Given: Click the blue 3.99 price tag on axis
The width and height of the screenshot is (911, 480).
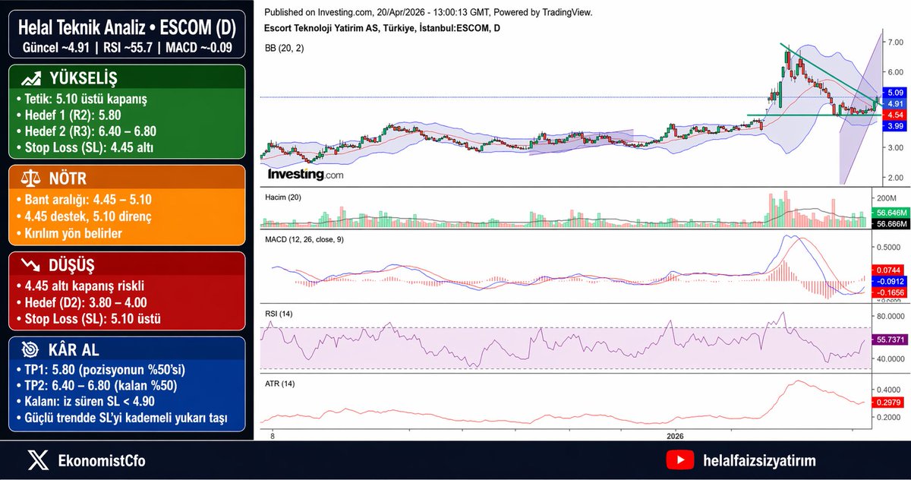Looking at the screenshot, I should pyautogui.click(x=894, y=125).
